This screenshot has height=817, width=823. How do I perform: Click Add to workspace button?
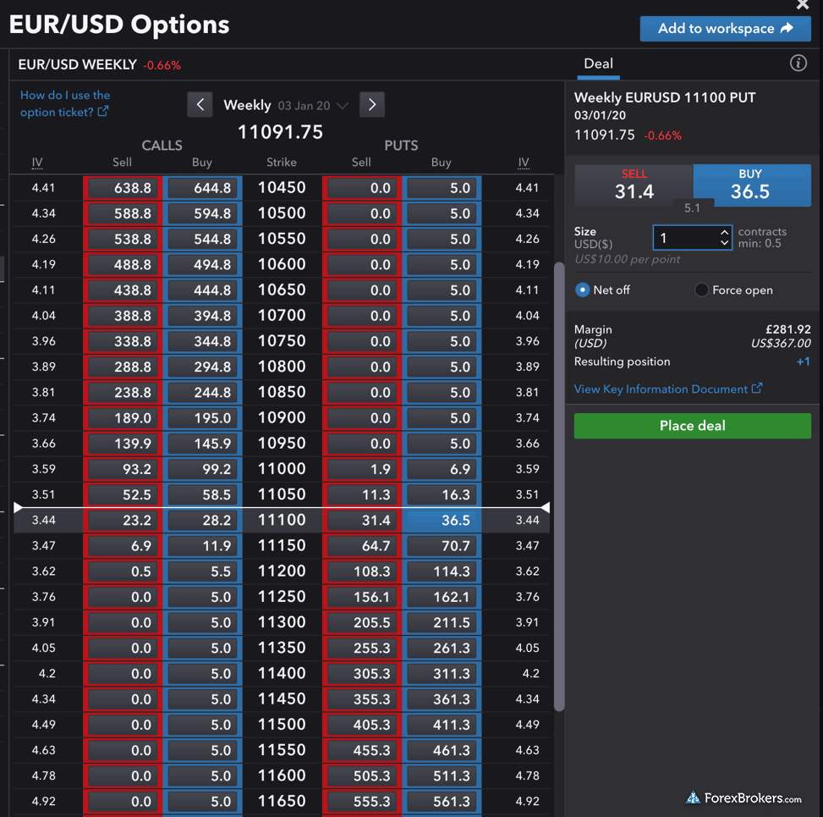[725, 28]
